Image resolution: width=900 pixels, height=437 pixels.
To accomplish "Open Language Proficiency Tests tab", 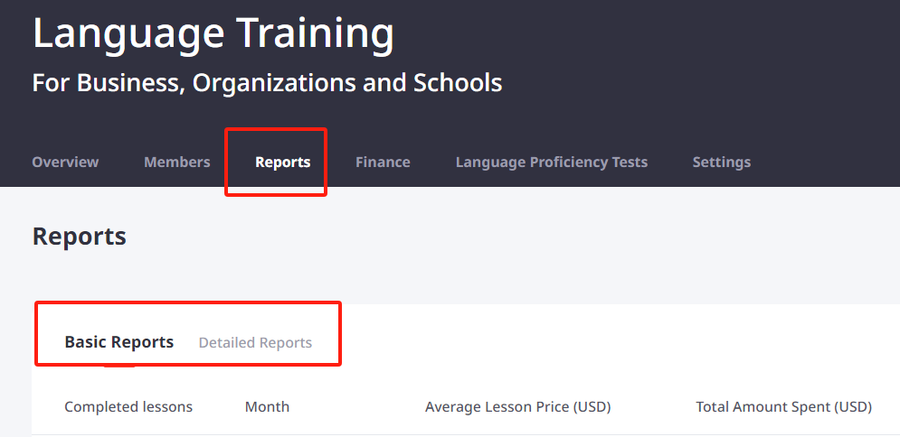I will (x=552, y=163).
